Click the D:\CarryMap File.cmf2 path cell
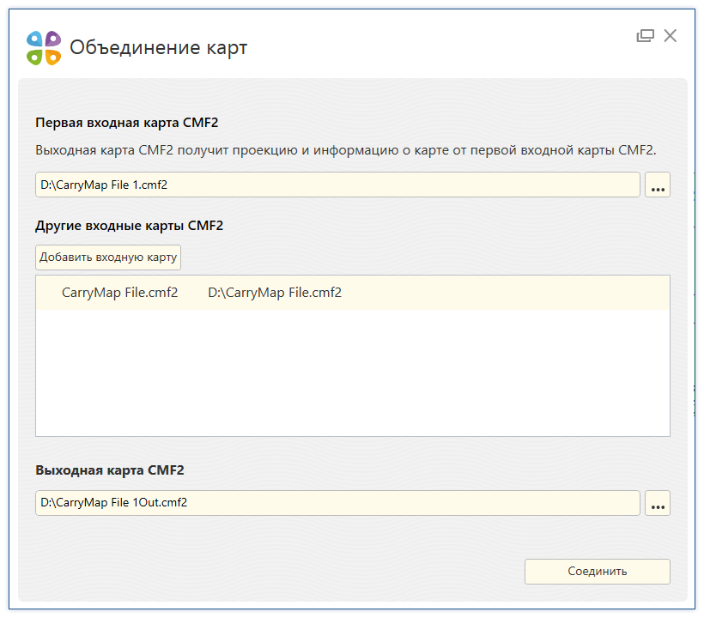The height and width of the screenshot is (618, 704). click(x=275, y=293)
